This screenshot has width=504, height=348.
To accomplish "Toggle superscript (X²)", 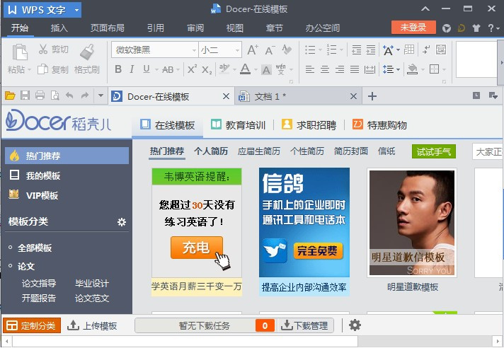I will pos(192,69).
